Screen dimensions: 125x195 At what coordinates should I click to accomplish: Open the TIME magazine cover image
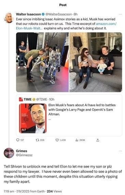pos(33,118)
